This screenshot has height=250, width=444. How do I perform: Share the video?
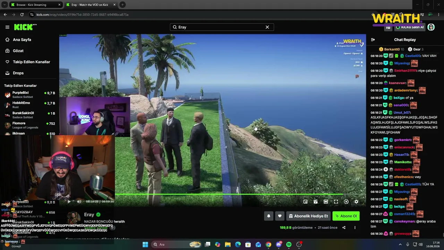coord(344,228)
